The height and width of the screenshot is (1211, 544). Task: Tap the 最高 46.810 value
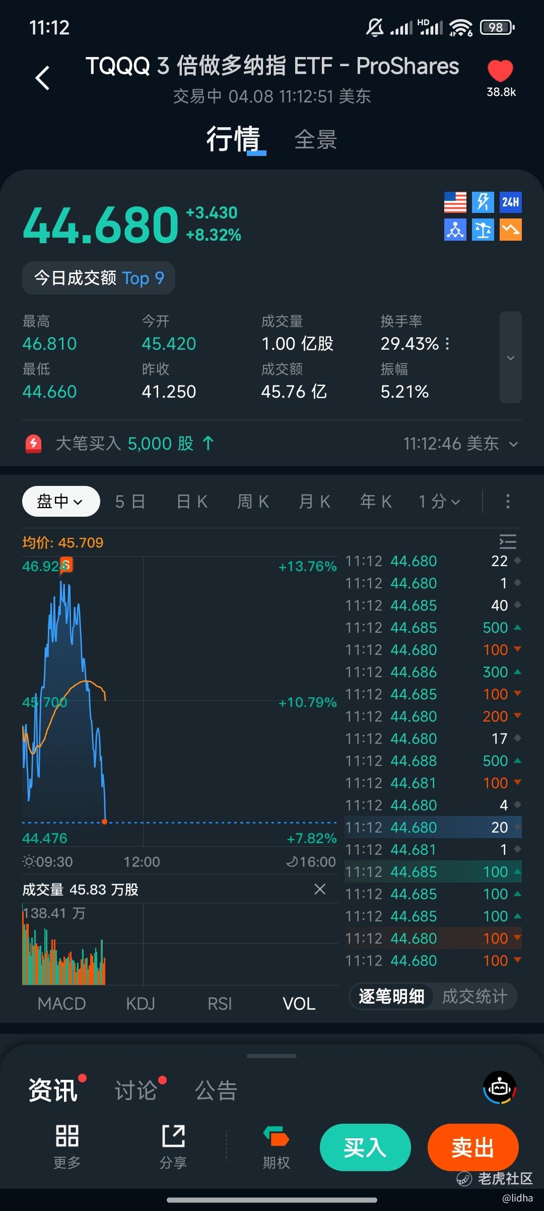coord(49,344)
